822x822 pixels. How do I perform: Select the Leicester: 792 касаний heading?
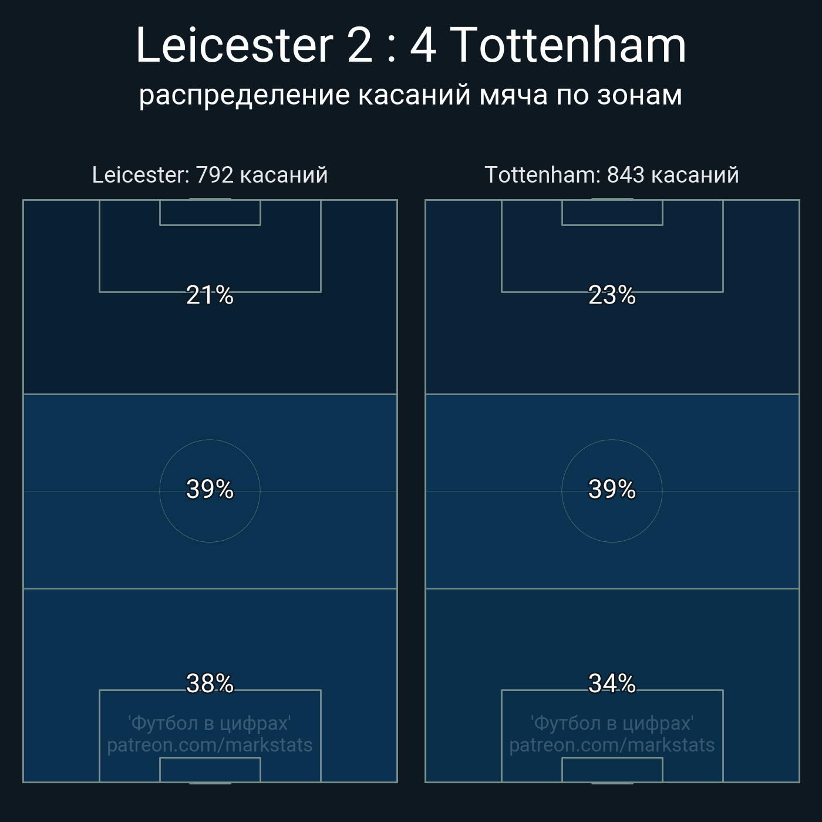[210, 175]
